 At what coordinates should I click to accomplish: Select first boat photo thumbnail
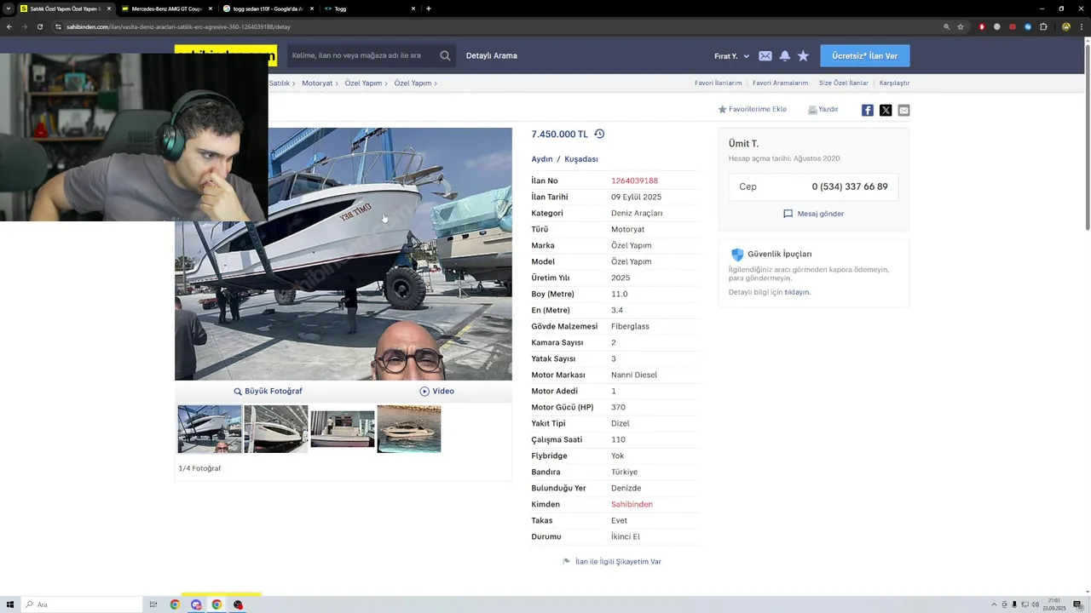click(x=210, y=429)
